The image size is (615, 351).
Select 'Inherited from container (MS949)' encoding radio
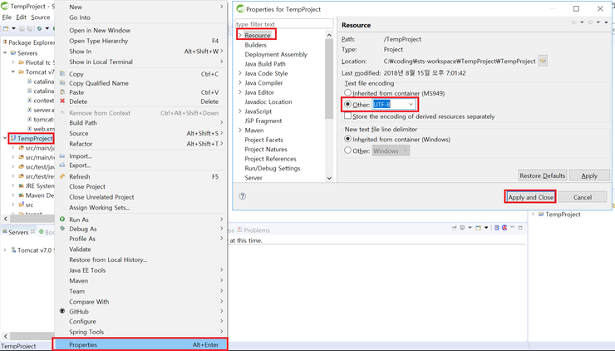[348, 93]
